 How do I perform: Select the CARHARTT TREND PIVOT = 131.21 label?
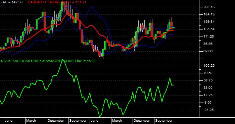click(x=57, y=2)
